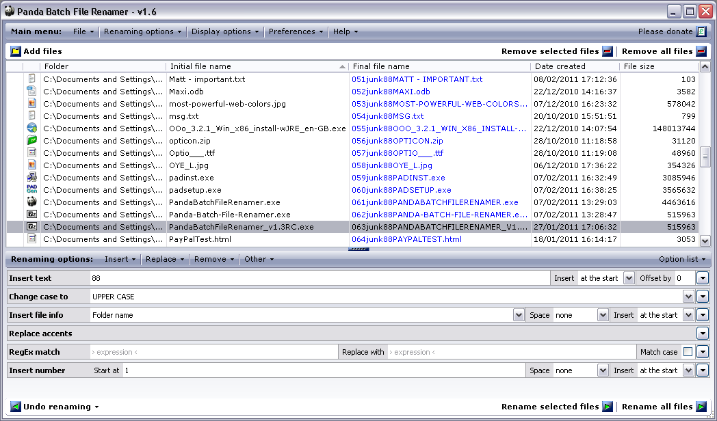Open the Remove renaming menu
717x421 pixels.
[x=214, y=259]
